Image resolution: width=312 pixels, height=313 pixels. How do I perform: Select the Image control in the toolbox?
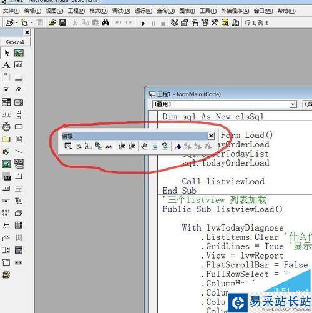(6, 164)
